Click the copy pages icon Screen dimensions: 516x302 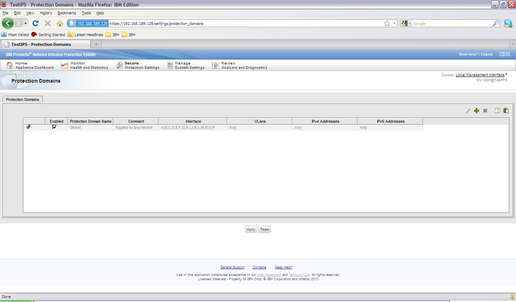(x=497, y=110)
